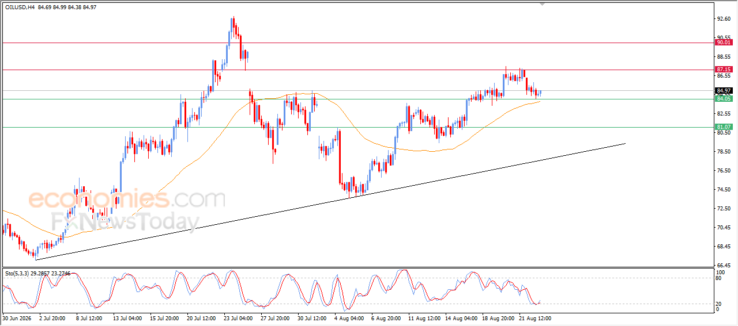Select the green 84.05 support price tag
738x326 pixels.
click(x=723, y=99)
